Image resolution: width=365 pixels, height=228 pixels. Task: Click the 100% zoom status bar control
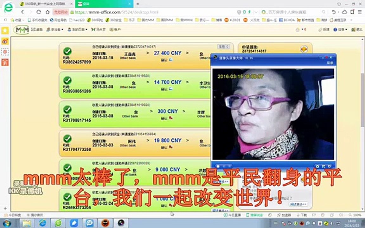tap(355, 215)
